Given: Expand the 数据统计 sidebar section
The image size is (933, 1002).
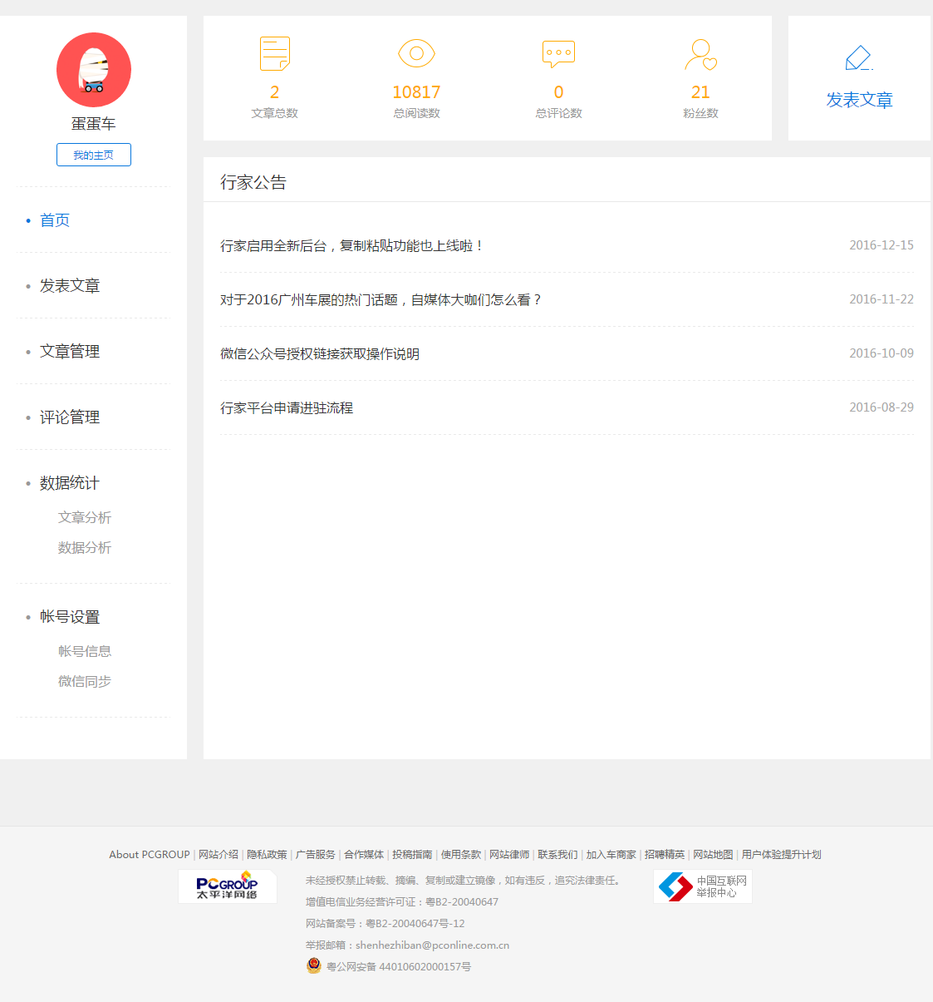Looking at the screenshot, I should pyautogui.click(x=70, y=483).
